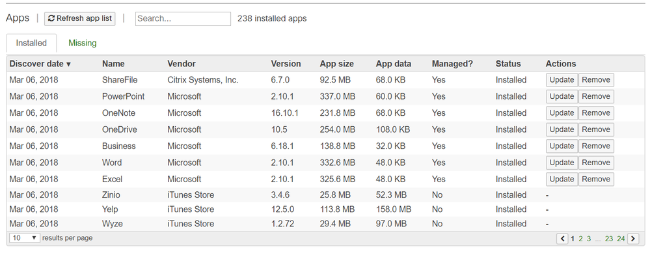Sort by App size column header

(336, 64)
